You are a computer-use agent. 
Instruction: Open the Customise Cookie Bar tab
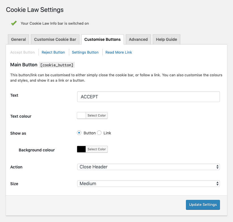(x=55, y=39)
